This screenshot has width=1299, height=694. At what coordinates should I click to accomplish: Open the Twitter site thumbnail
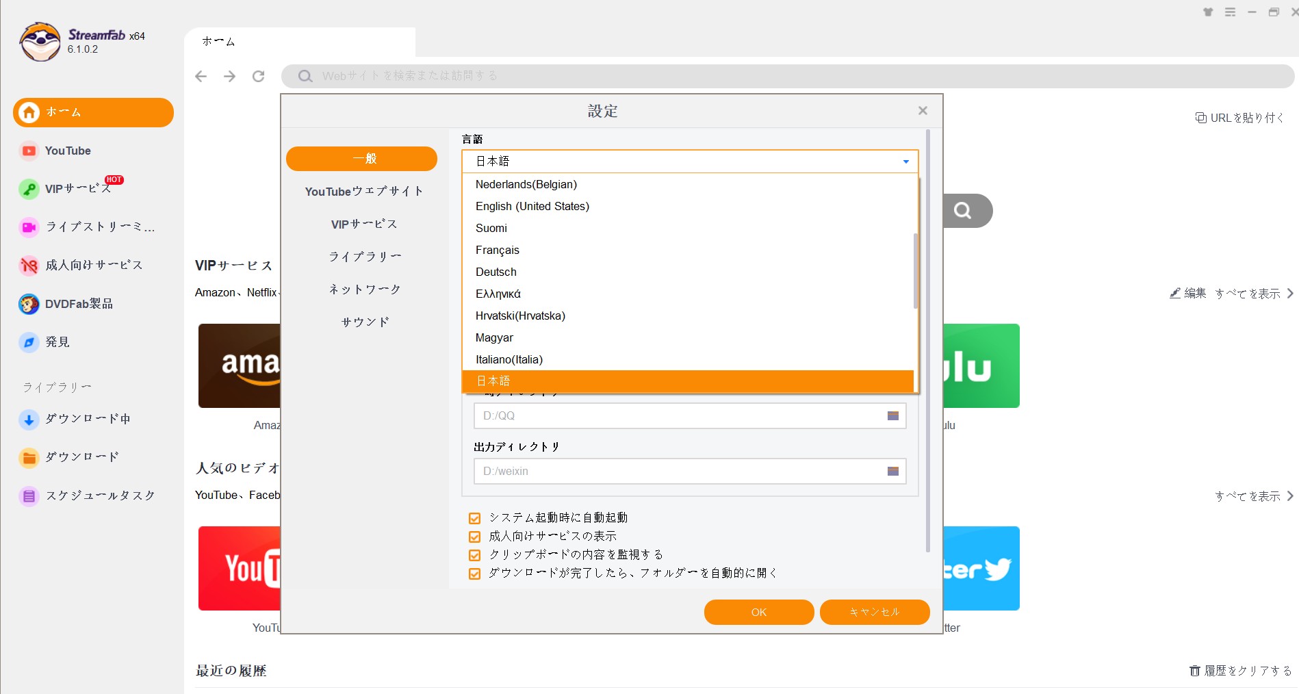pos(981,568)
